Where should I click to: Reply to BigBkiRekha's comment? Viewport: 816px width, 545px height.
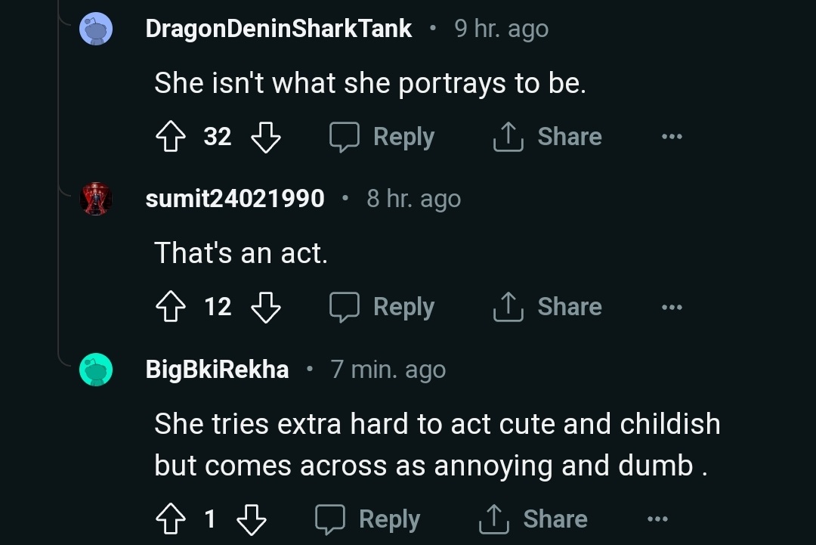368,519
